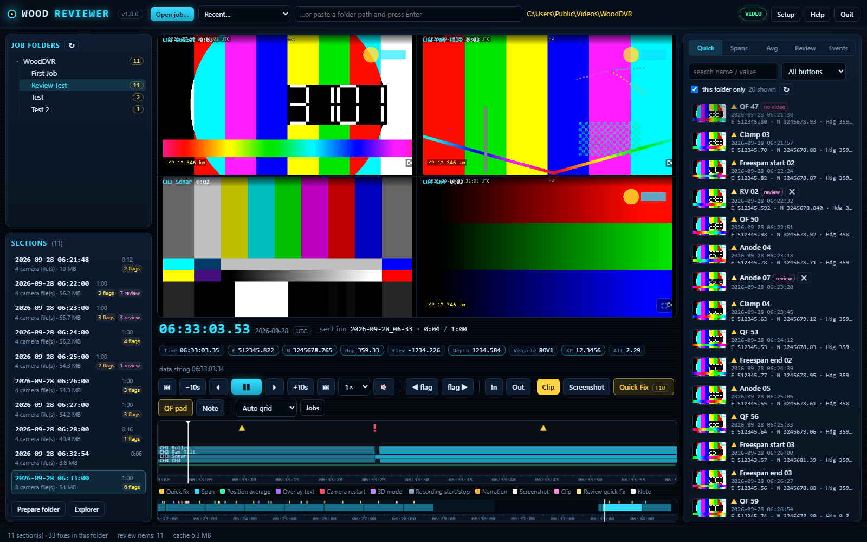
Task: Take a Screenshot
Action: click(x=586, y=387)
